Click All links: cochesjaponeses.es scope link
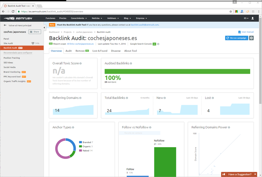Screen dimensions: 262x177 [x=80, y=44]
